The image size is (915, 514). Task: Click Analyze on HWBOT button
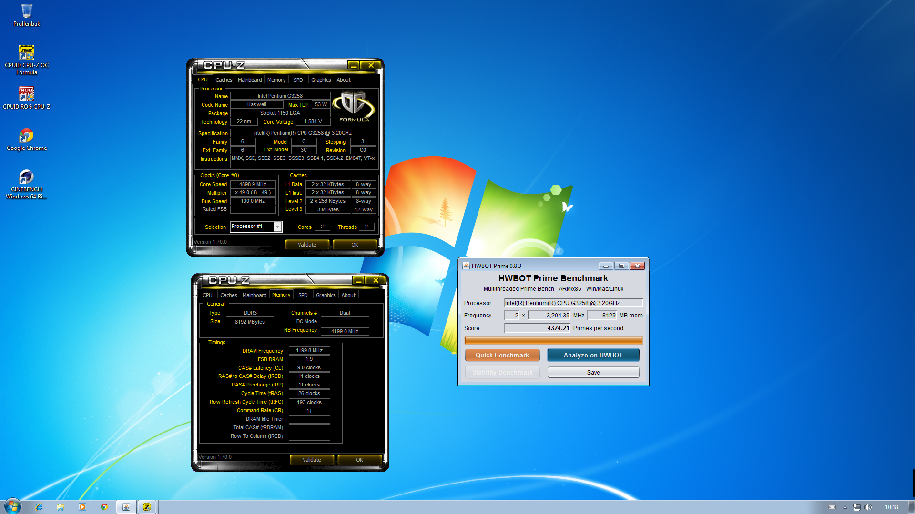(593, 355)
